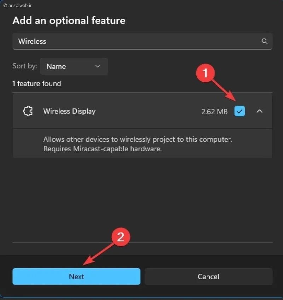Click the red circle numbered 2

(121, 237)
